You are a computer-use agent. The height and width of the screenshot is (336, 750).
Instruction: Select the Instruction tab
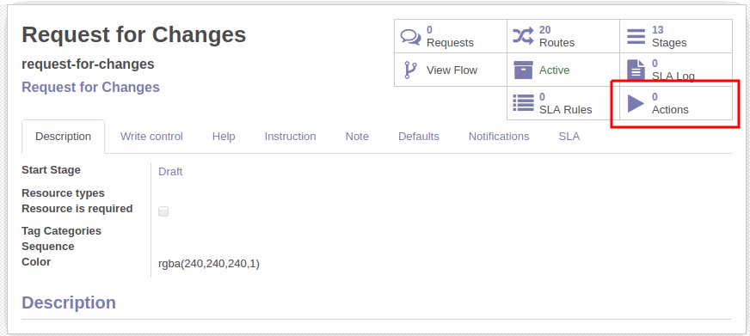(291, 137)
